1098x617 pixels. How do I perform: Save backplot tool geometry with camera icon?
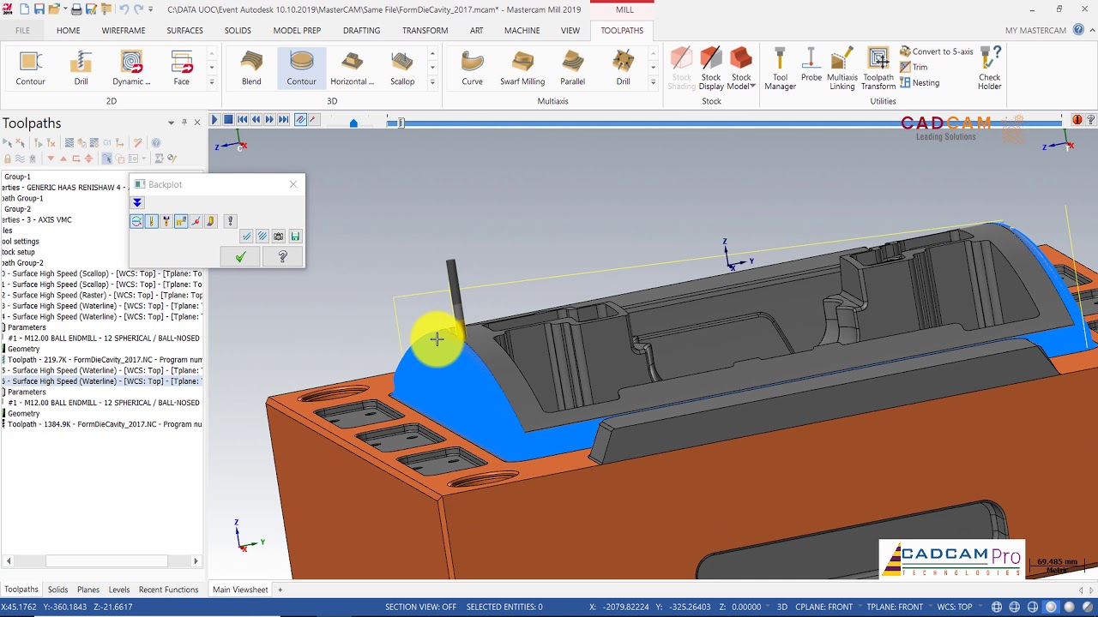[x=278, y=237]
